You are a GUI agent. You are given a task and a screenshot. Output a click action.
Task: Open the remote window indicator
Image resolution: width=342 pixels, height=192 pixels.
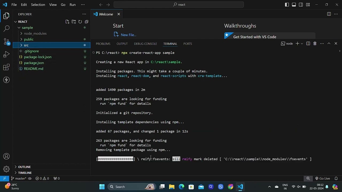pos(5,178)
